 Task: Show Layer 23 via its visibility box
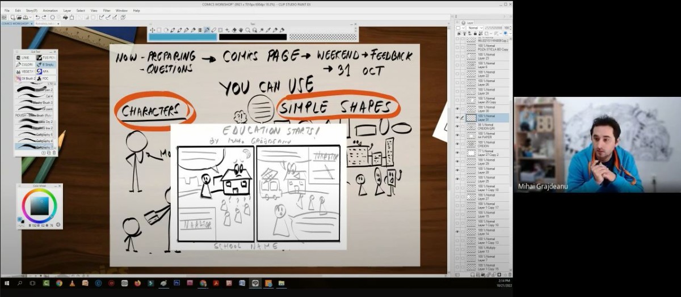(x=457, y=57)
